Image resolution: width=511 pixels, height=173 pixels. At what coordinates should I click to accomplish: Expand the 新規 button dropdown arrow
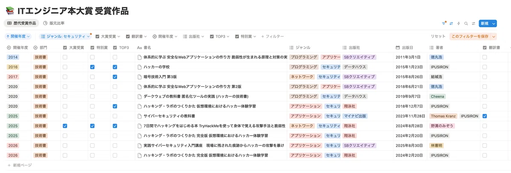(493, 23)
